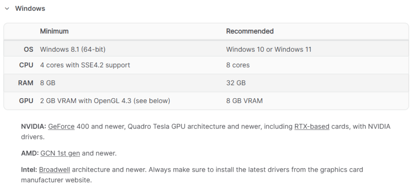Collapse the Windows section chevron
This screenshot has height=192, width=414.
click(7, 8)
